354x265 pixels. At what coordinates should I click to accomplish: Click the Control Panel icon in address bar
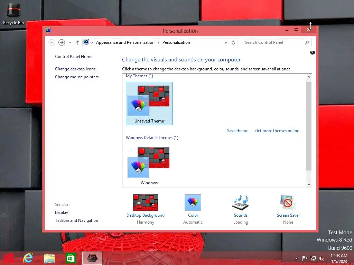point(86,42)
